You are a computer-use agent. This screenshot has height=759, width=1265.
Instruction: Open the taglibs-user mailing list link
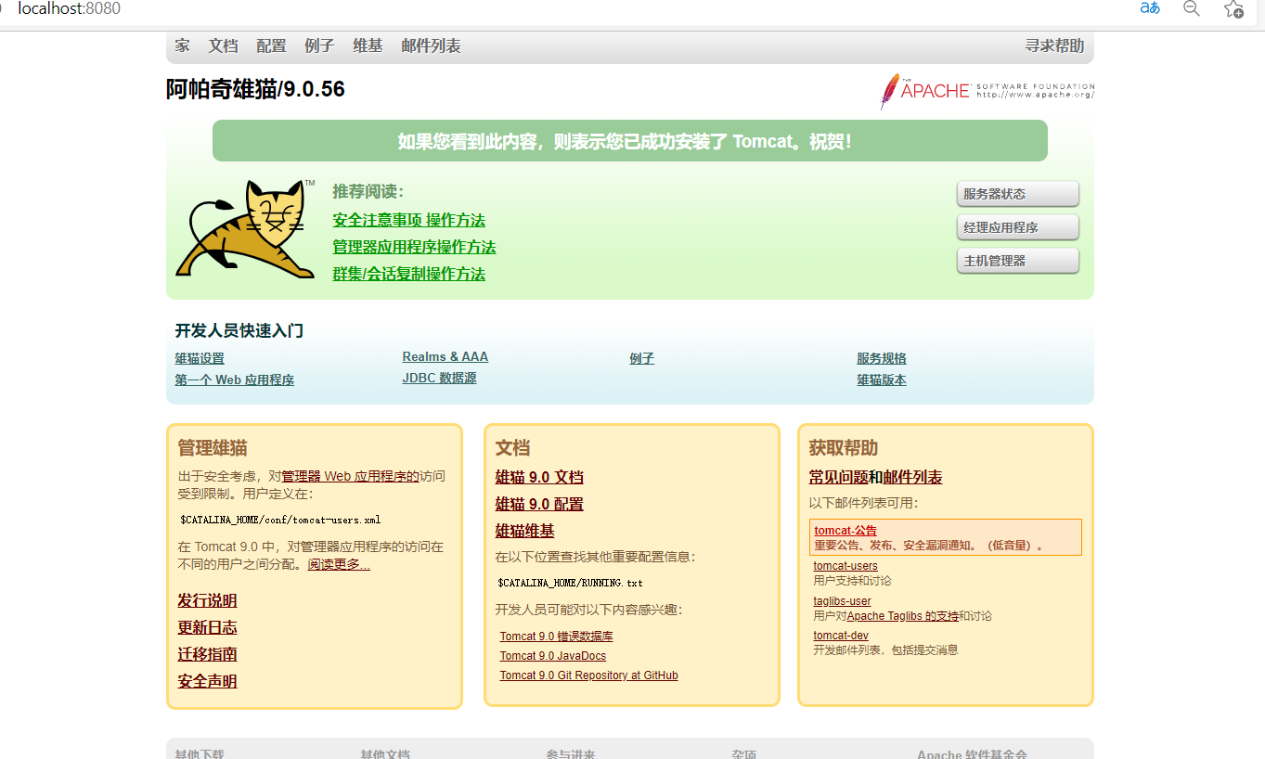tap(842, 601)
